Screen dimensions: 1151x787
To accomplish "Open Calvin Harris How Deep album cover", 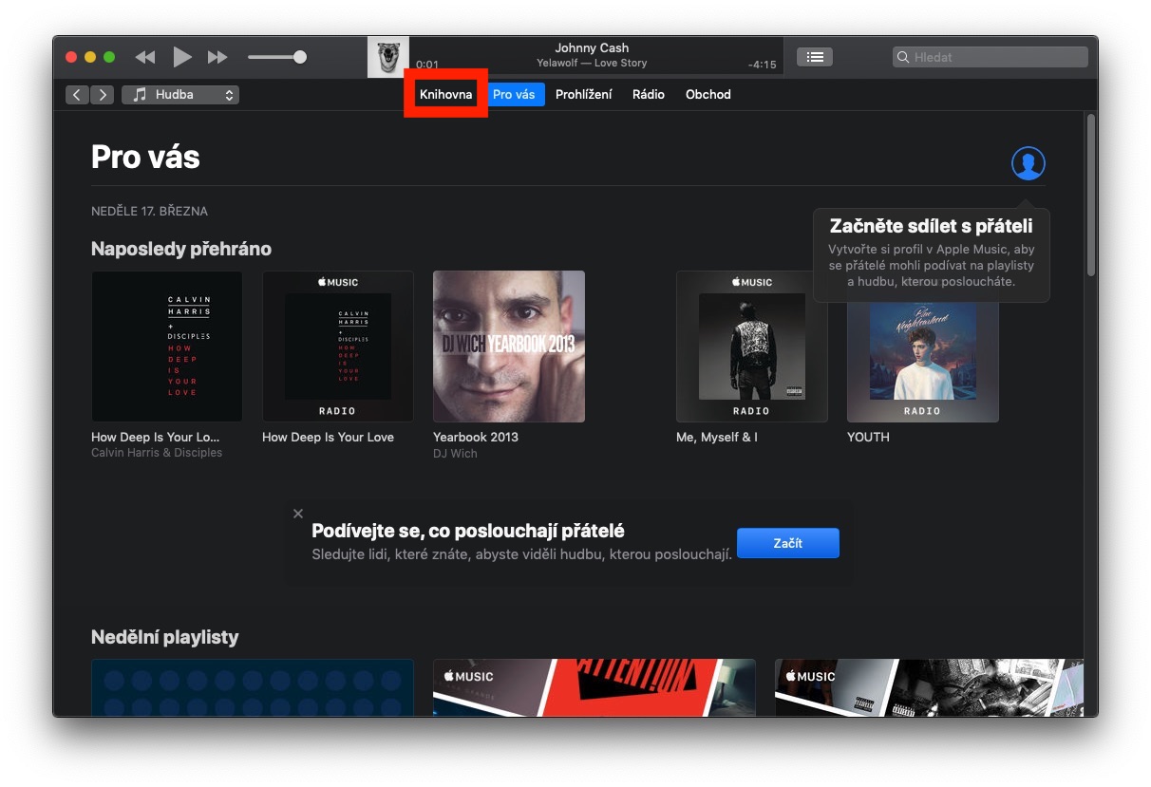I will coord(167,347).
